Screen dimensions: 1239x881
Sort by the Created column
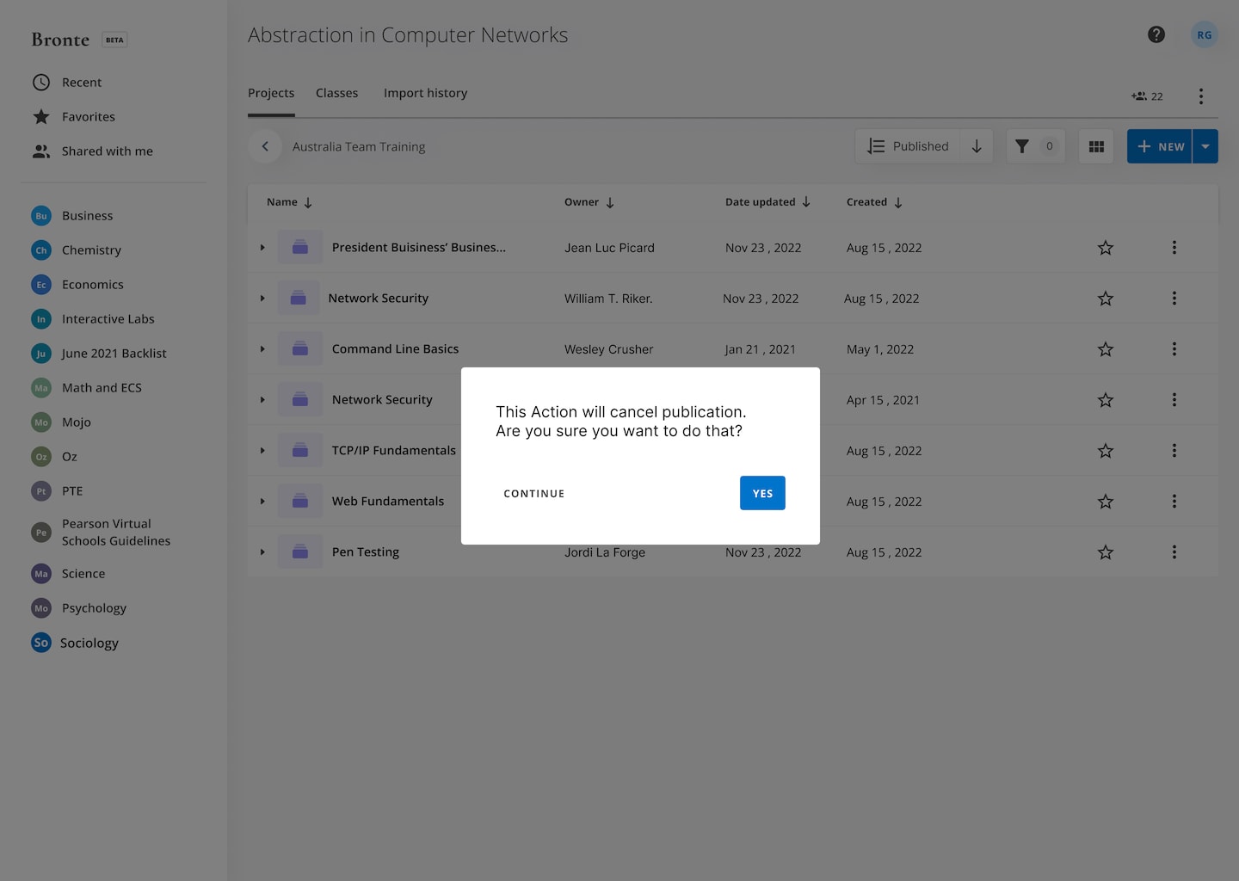point(874,202)
